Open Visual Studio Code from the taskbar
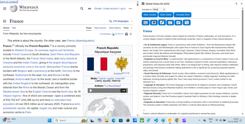The height and width of the screenshot is (124, 245). (x=156, y=120)
